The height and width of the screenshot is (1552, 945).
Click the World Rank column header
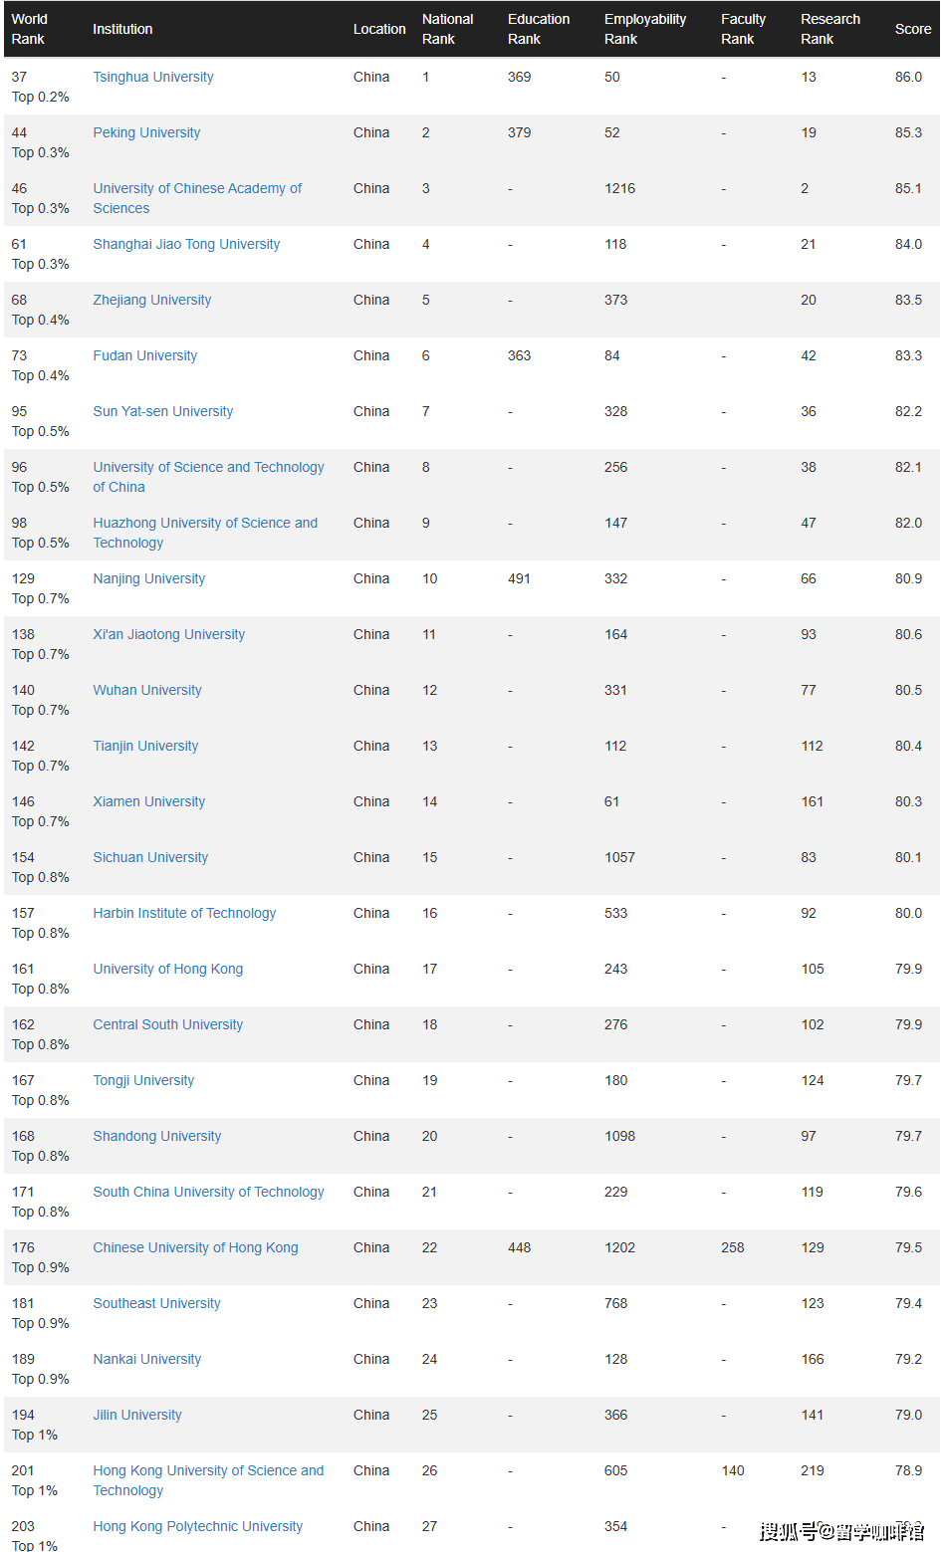pyautogui.click(x=30, y=29)
